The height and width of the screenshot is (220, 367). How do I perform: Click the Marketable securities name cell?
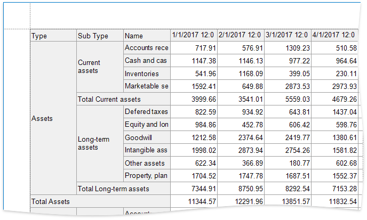146,86
